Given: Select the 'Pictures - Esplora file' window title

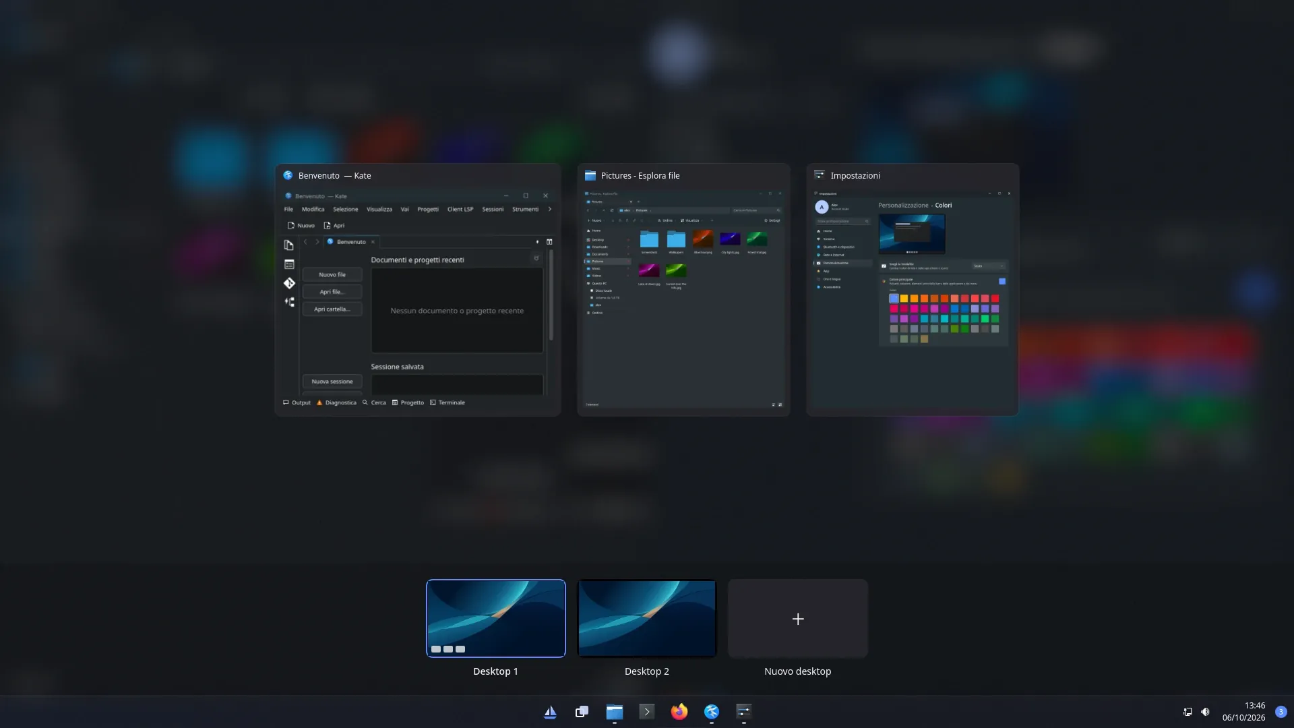Looking at the screenshot, I should click(x=640, y=176).
